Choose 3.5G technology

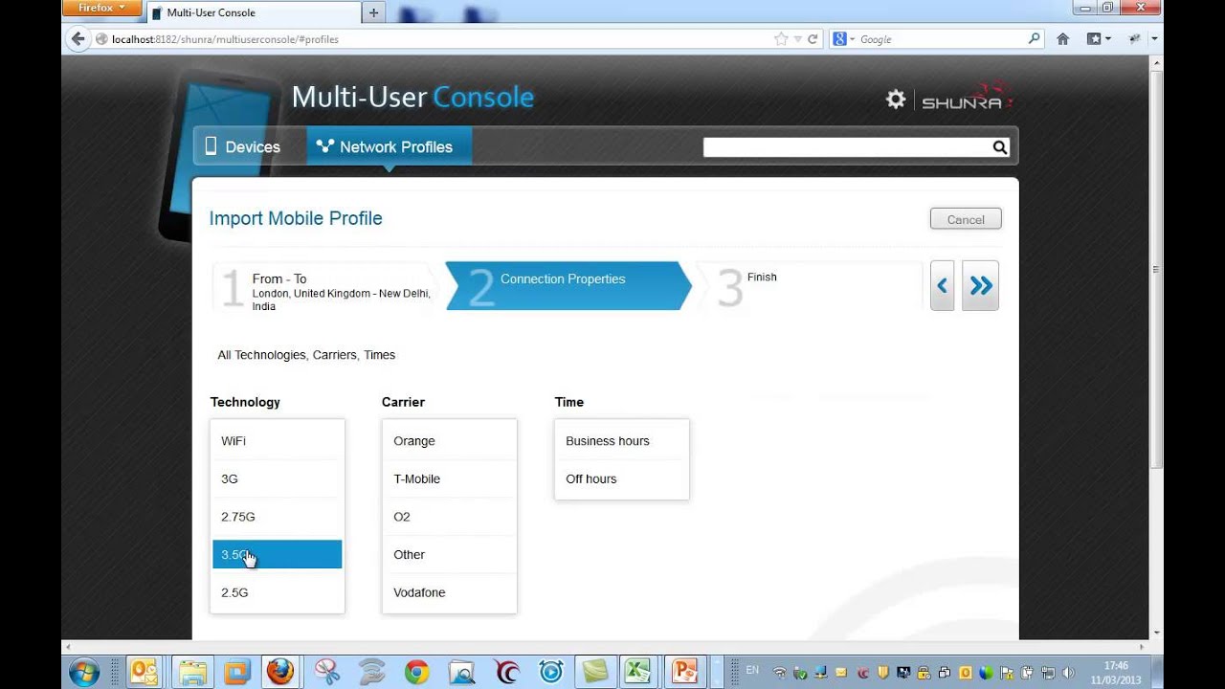[x=277, y=554]
